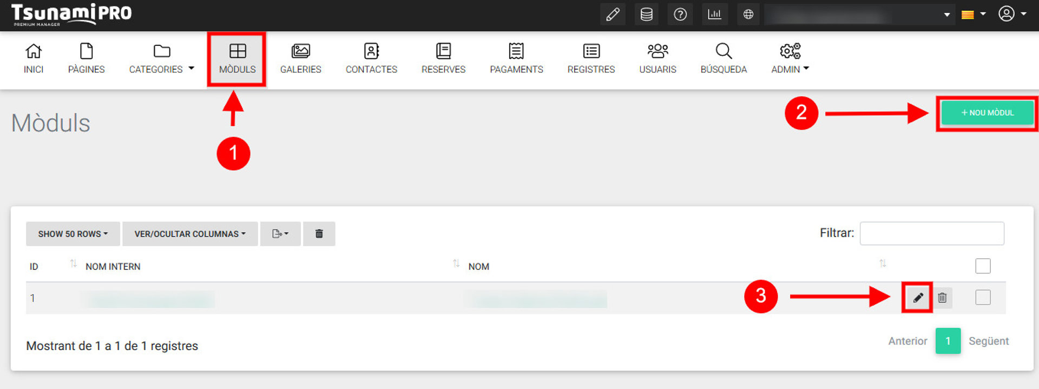
Task: Check the checkbox for row 1
Action: 983,298
